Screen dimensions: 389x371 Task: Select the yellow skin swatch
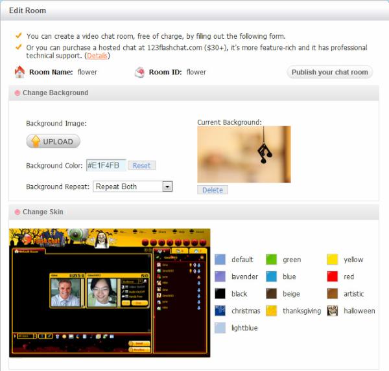(x=333, y=260)
